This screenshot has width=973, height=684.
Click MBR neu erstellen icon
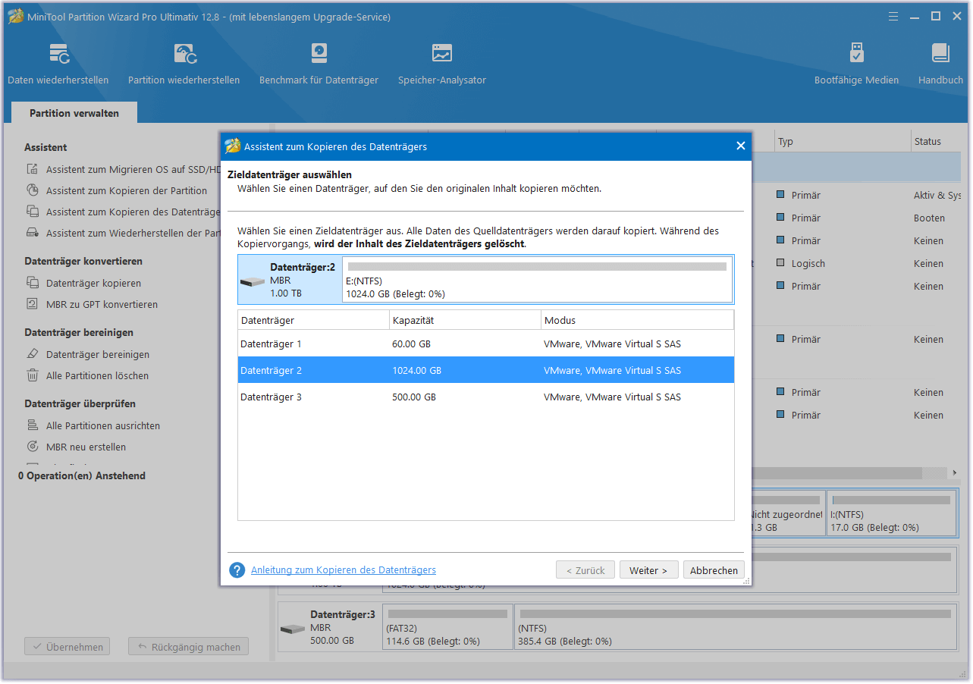click(33, 447)
